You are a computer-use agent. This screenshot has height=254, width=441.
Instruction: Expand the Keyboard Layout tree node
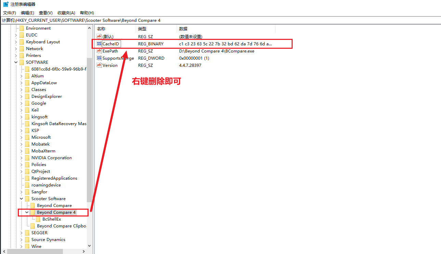point(16,42)
